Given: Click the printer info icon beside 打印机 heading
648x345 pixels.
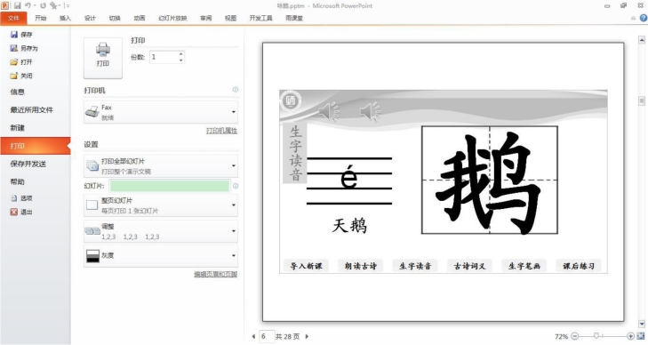Looking at the screenshot, I should pyautogui.click(x=236, y=90).
